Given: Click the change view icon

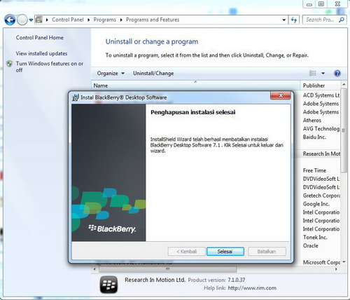Looking at the screenshot, I should [x=312, y=74].
